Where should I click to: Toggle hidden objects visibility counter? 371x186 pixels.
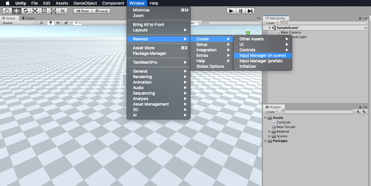coord(77,23)
